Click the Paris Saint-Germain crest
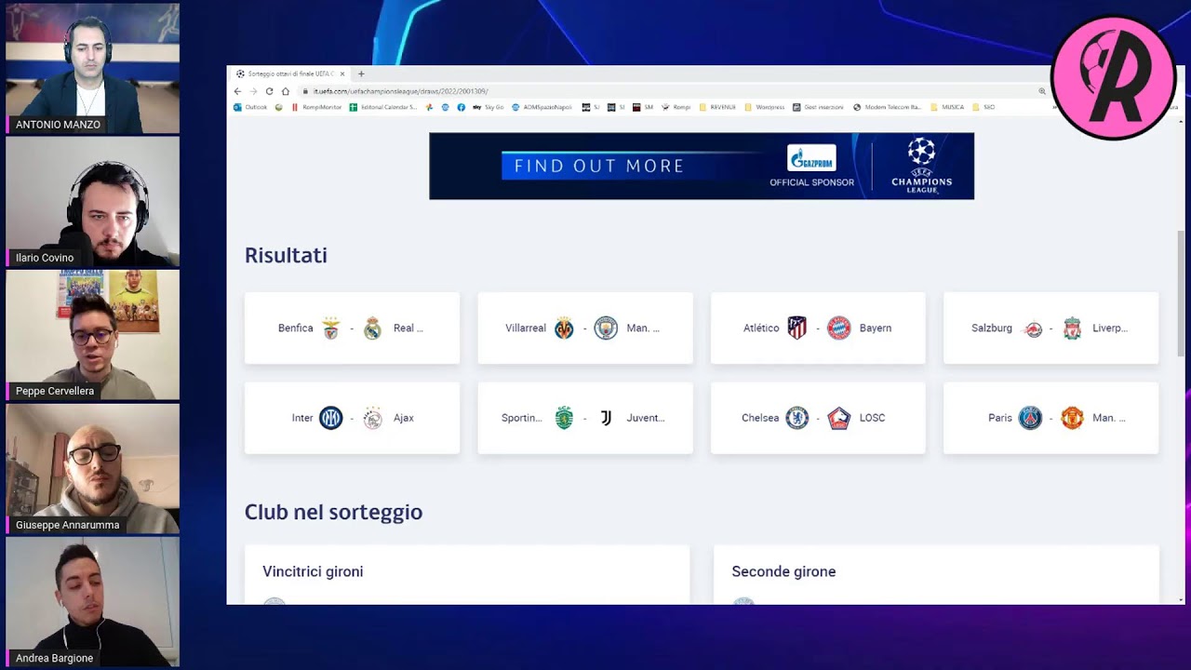 tap(1030, 418)
